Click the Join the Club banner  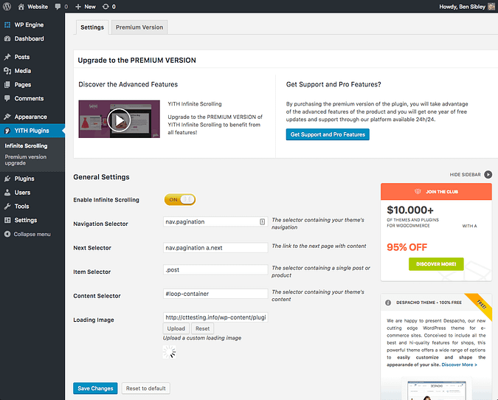436,192
